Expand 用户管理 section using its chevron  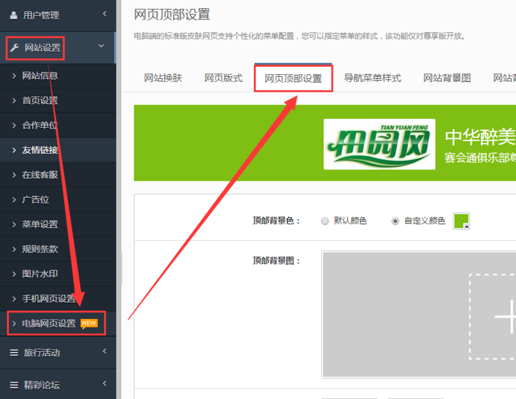pyautogui.click(x=104, y=13)
